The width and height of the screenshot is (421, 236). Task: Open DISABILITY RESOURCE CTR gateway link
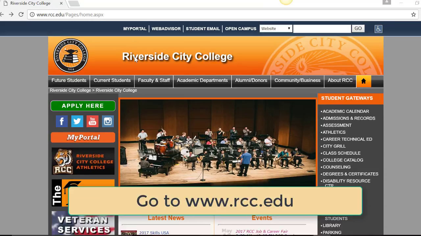tap(346, 183)
